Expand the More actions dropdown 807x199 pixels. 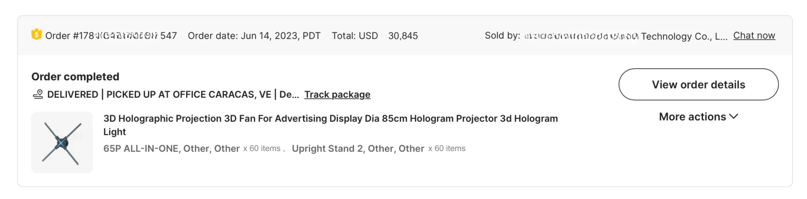[x=692, y=117]
